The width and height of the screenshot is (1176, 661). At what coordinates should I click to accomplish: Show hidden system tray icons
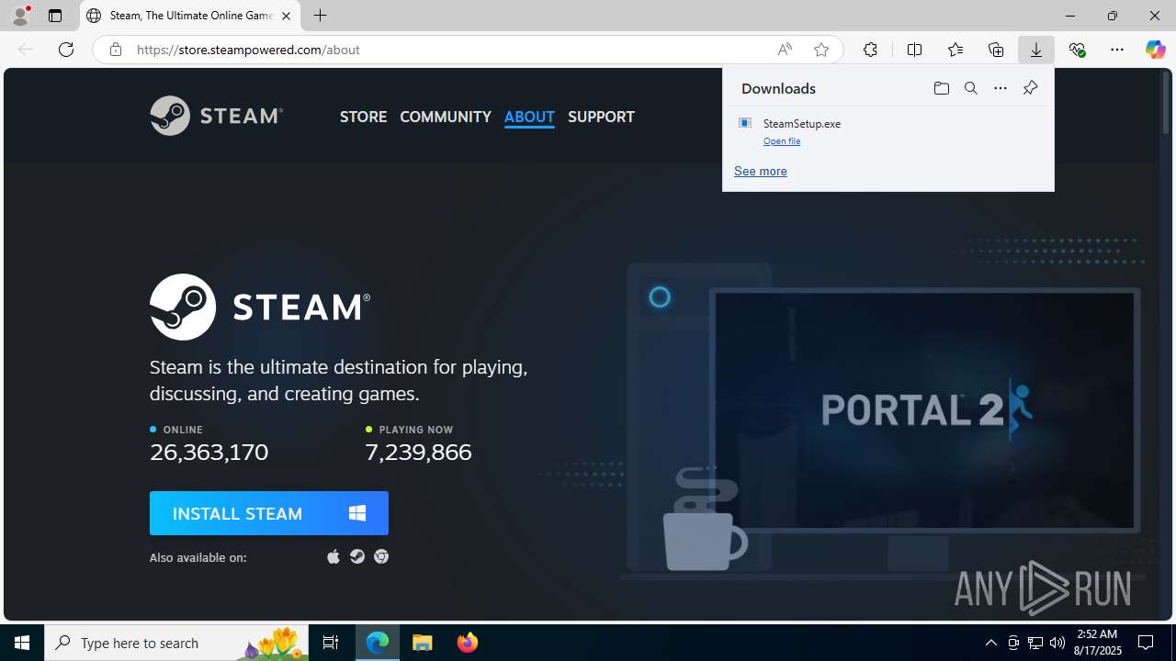990,643
